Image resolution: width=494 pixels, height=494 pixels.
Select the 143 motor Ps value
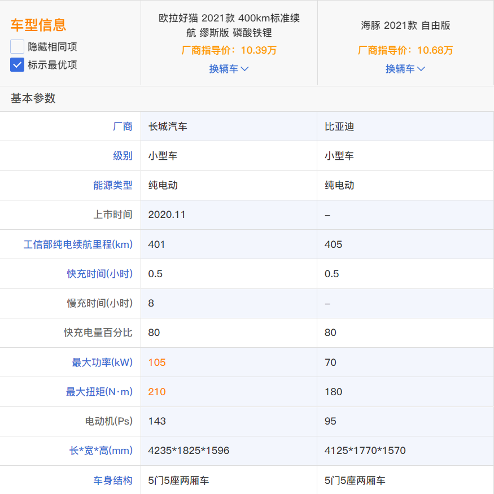pos(157,421)
